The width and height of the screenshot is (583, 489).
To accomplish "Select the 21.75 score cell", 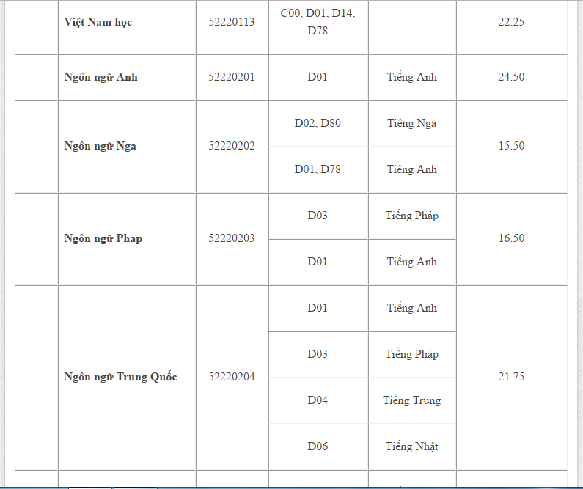I will 511,377.
